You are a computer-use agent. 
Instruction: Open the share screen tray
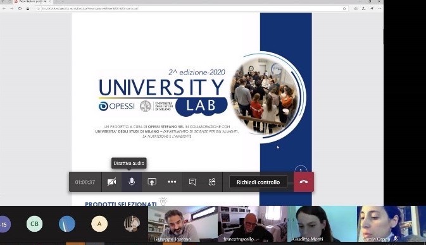coord(151,182)
